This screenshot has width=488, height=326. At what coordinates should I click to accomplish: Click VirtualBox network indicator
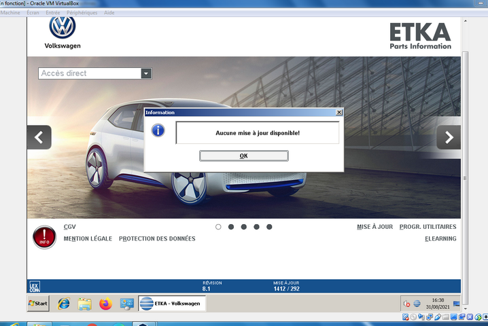[x=430, y=316]
